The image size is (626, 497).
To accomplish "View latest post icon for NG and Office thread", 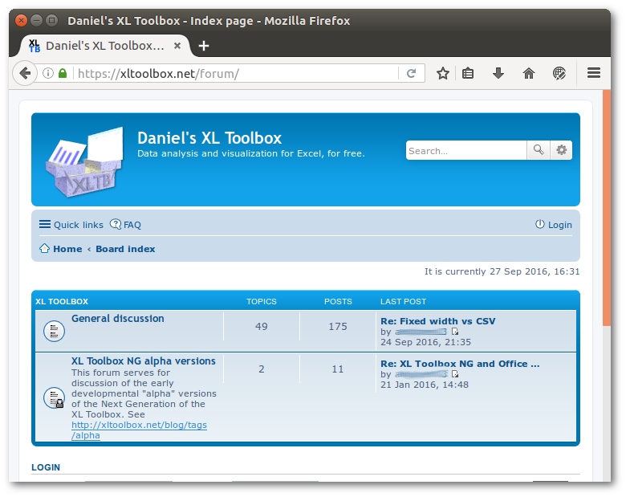I will pyautogui.click(x=455, y=374).
